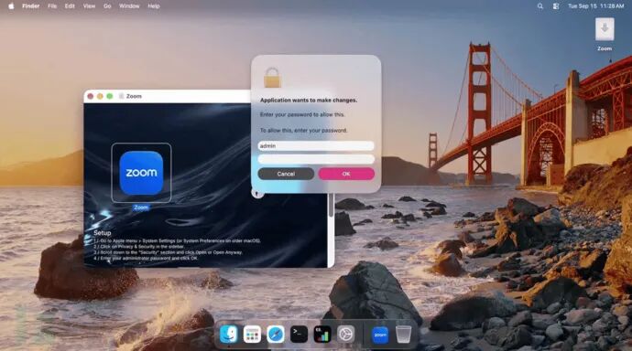The height and width of the screenshot is (351, 632).
Task: Open the Trash in the Dock
Action: (403, 335)
